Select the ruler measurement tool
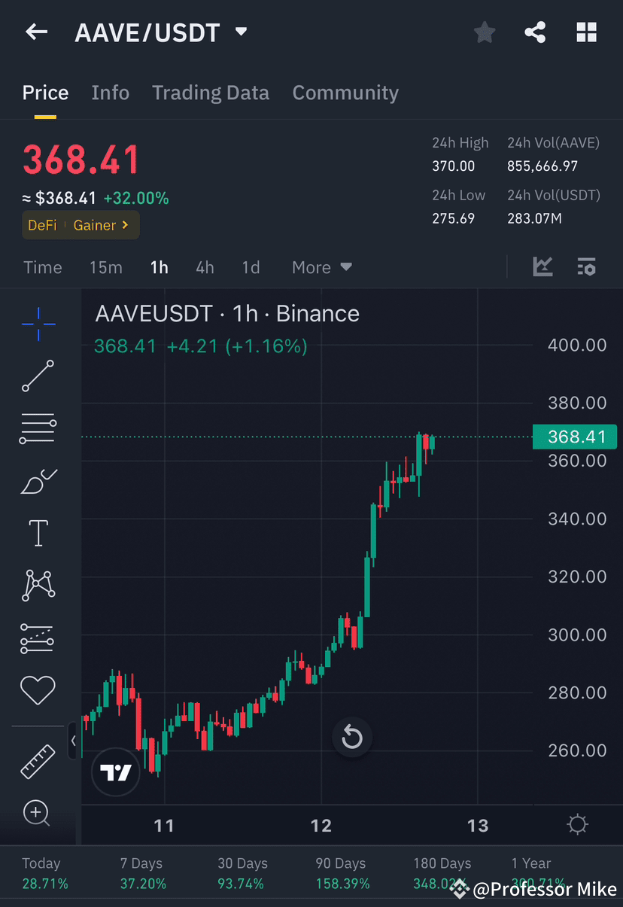This screenshot has height=907, width=623. pyautogui.click(x=38, y=760)
